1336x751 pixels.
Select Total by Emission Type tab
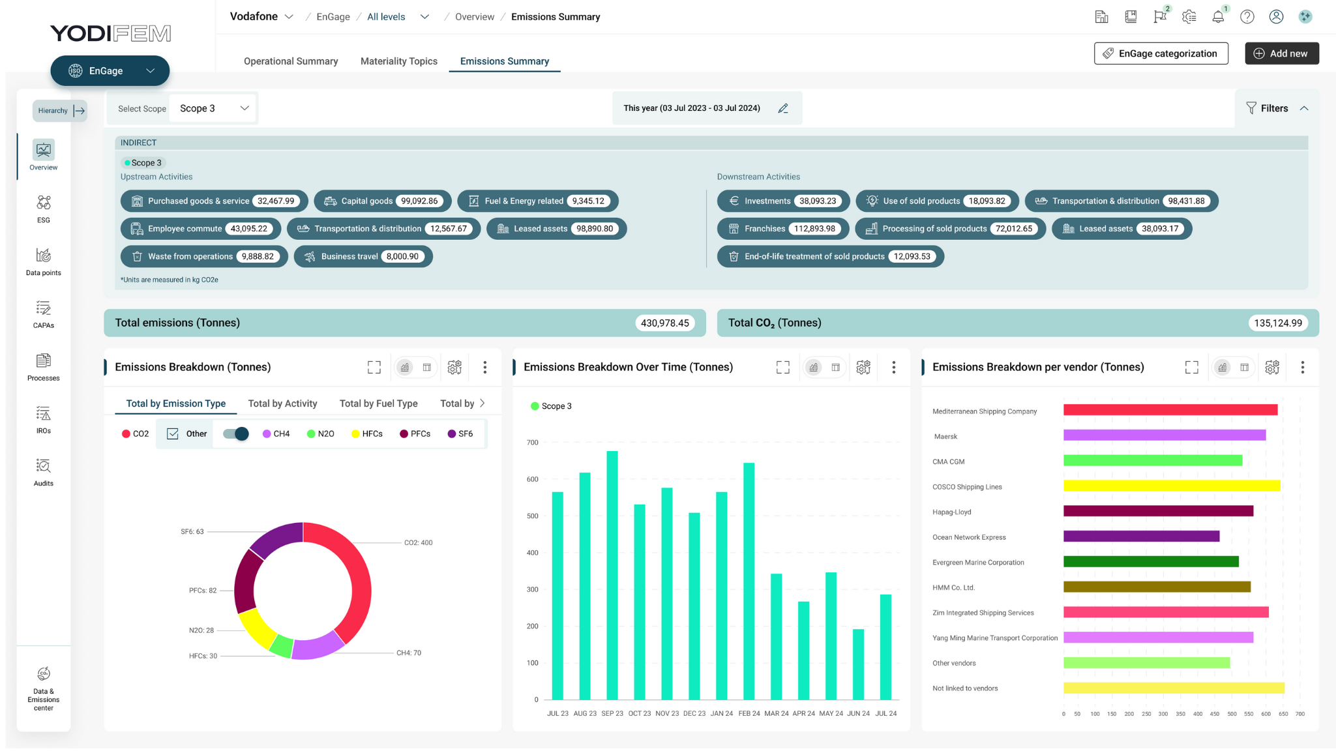(176, 404)
